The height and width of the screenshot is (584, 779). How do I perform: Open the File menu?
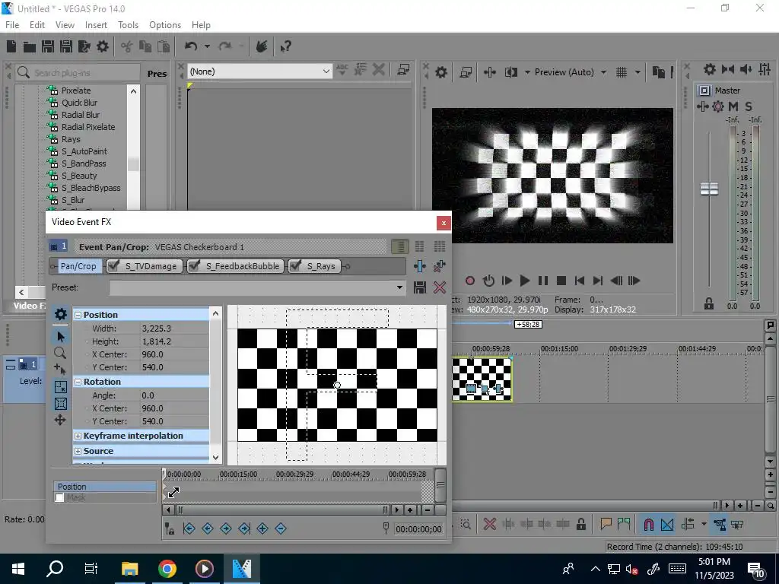pyautogui.click(x=12, y=25)
